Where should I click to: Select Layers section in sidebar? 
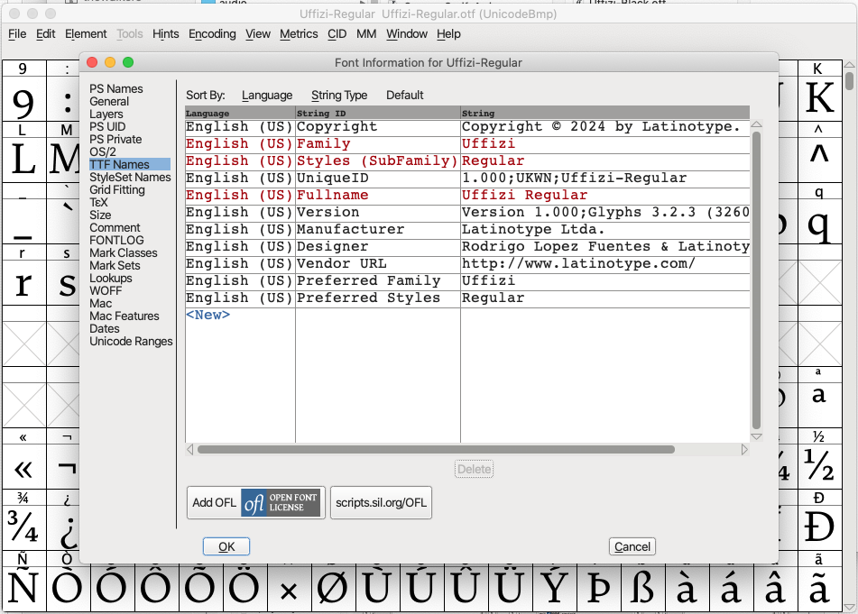pyautogui.click(x=106, y=114)
